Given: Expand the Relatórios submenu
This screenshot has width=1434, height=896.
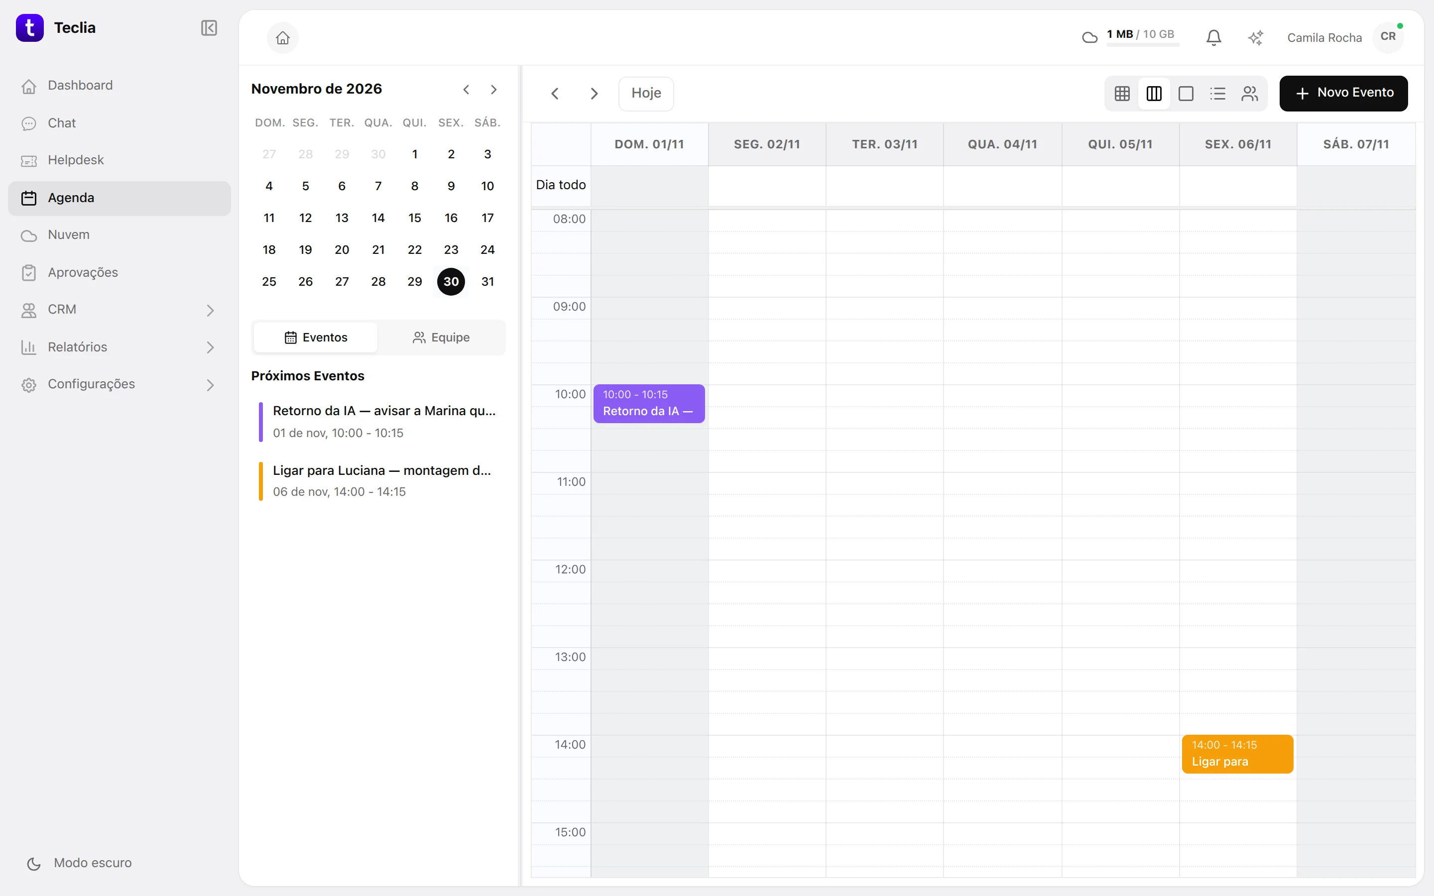Looking at the screenshot, I should (x=210, y=347).
